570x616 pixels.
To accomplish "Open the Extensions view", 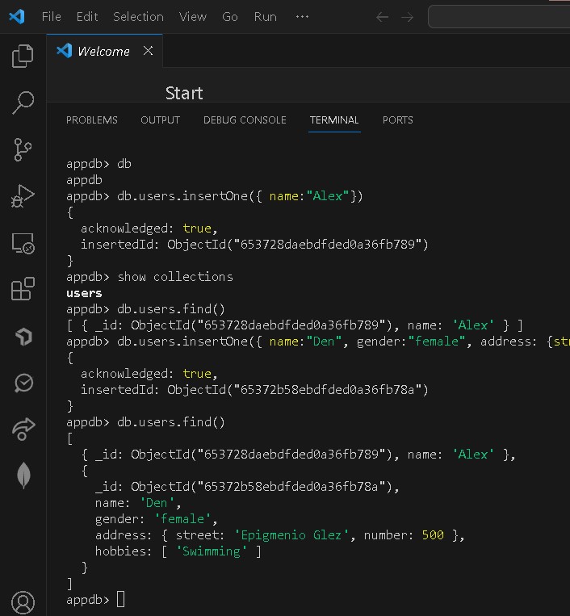I will 23,289.
